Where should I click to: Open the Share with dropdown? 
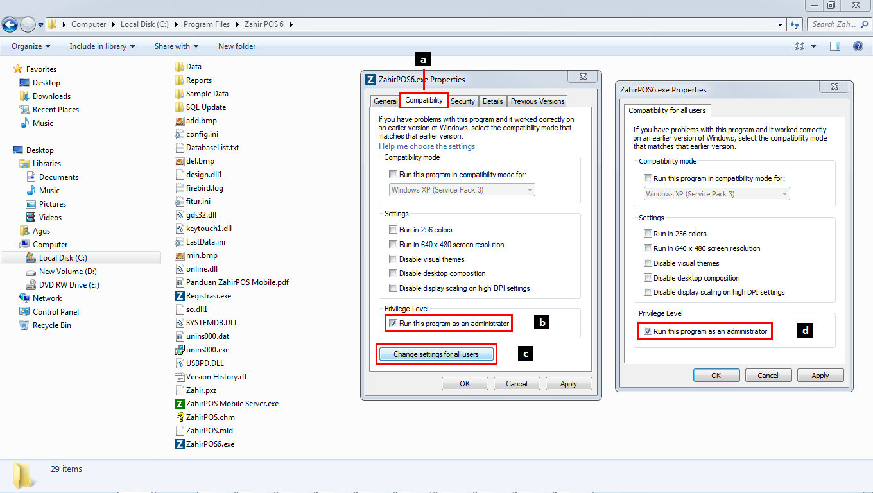coord(177,46)
